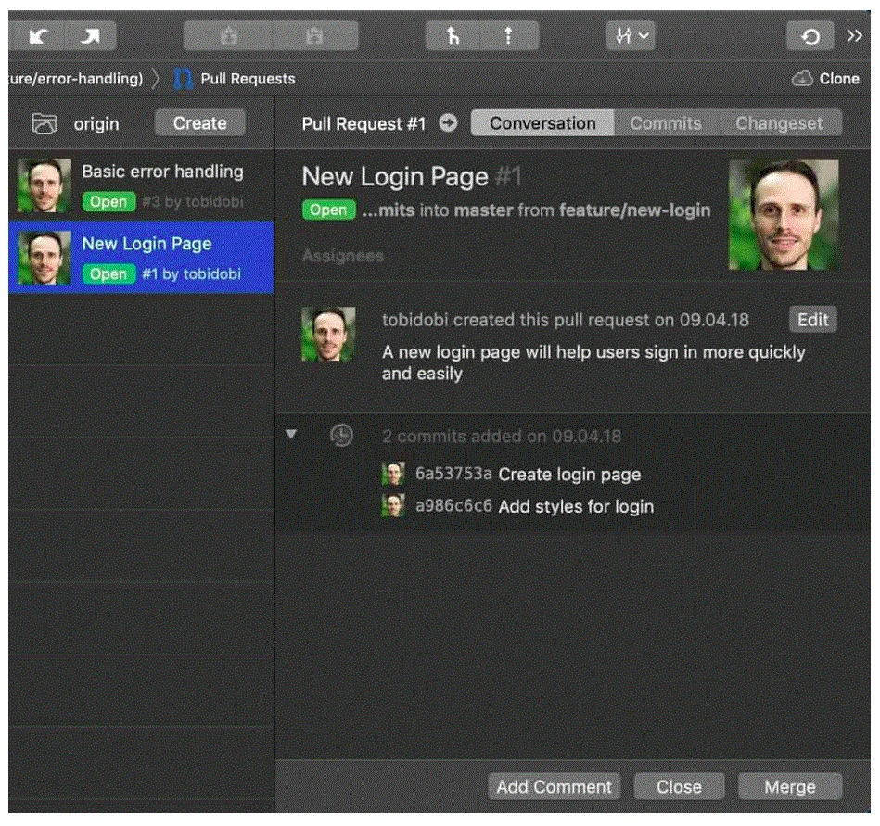Open commit 6a53753a Create login page

pos(511,474)
